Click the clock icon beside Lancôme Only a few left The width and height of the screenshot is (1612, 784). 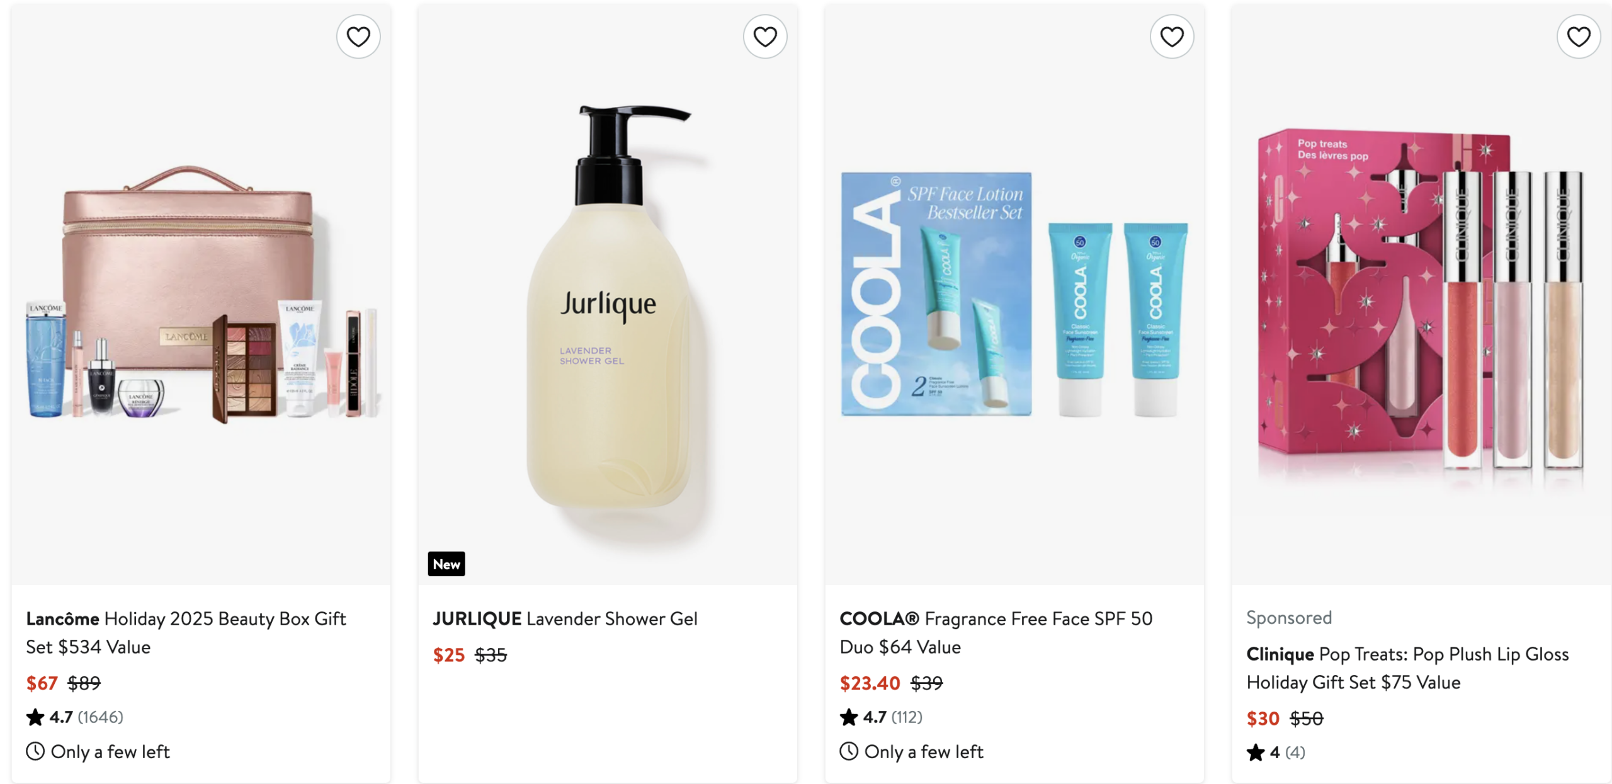[x=35, y=751]
